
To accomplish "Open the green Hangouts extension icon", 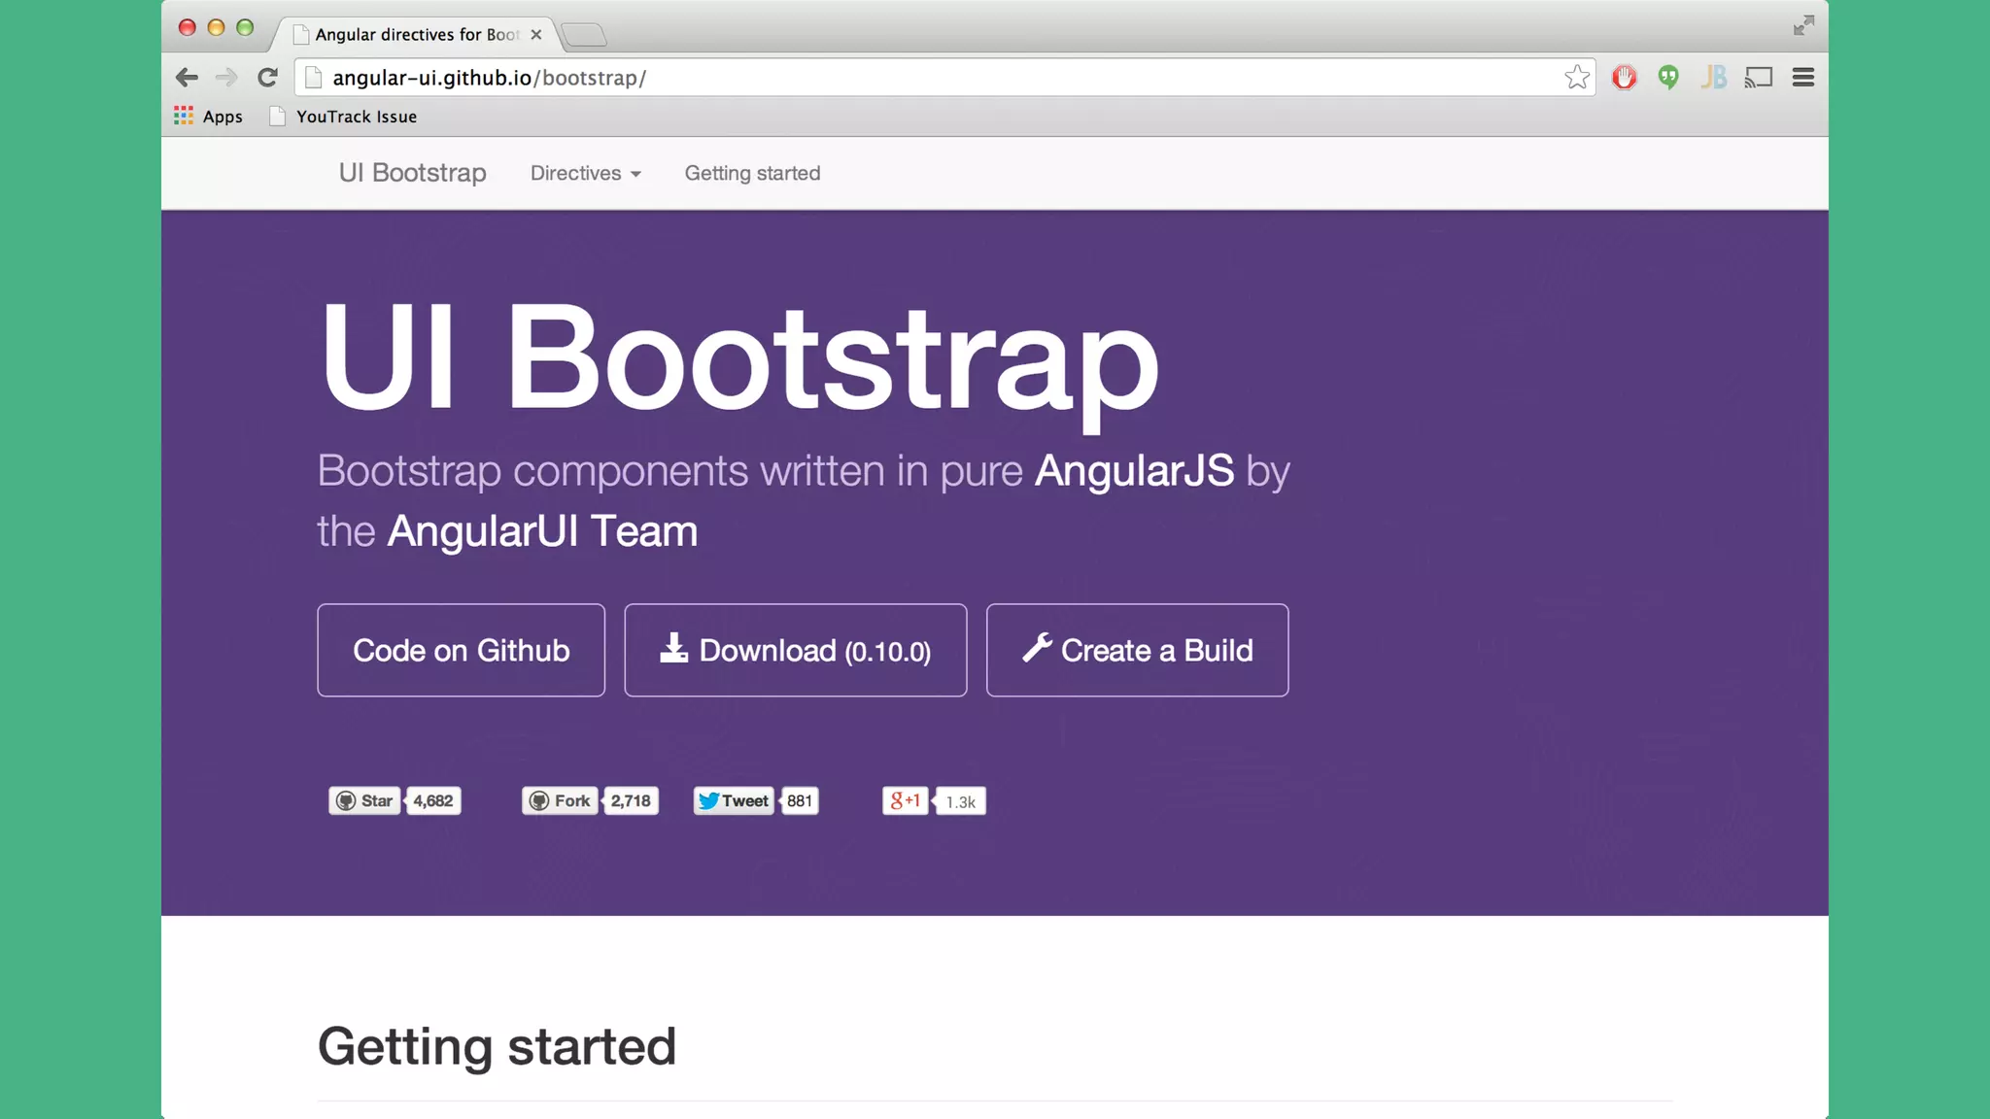I will point(1668,78).
